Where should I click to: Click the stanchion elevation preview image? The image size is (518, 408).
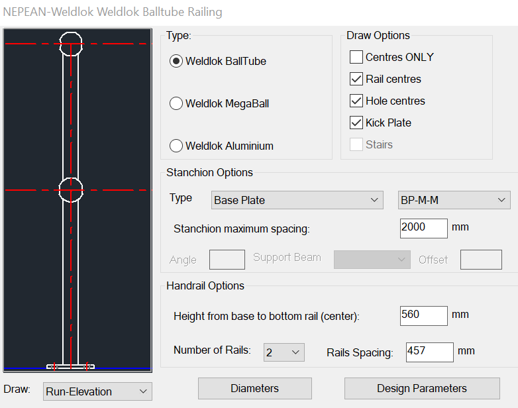tap(78, 200)
